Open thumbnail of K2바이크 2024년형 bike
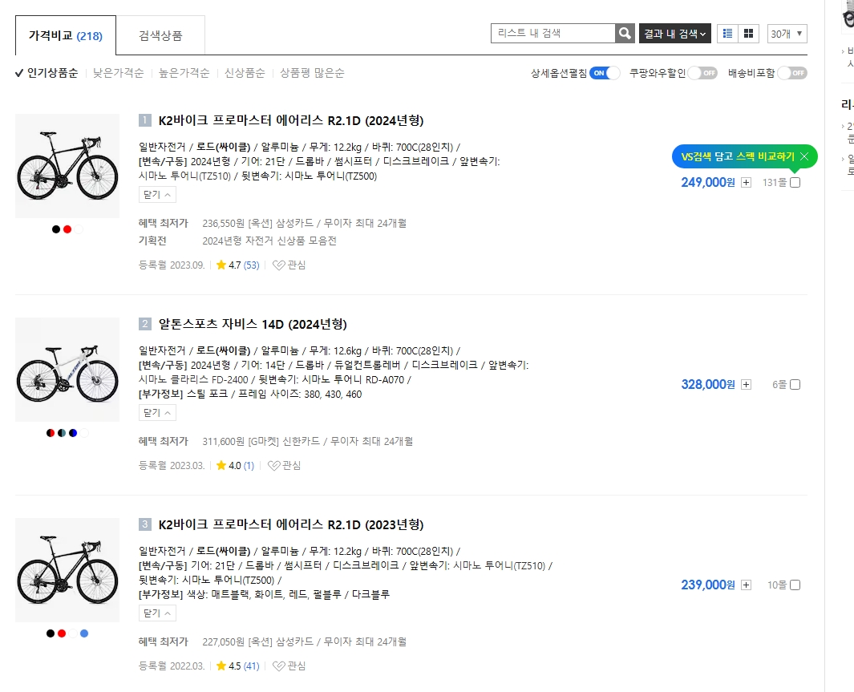The image size is (854, 692). point(67,166)
